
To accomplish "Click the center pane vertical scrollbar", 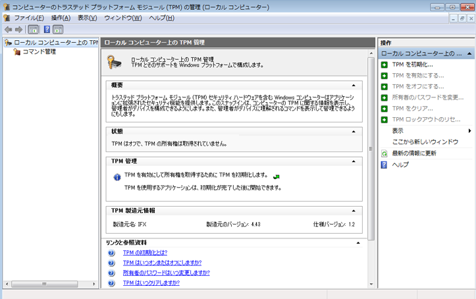I will [371, 165].
